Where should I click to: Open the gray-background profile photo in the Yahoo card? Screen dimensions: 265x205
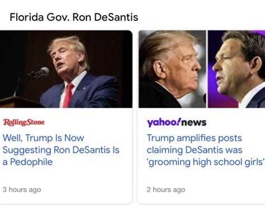click(x=172, y=69)
